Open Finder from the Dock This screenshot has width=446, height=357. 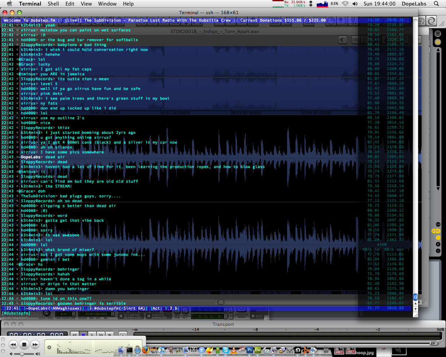(x=122, y=349)
